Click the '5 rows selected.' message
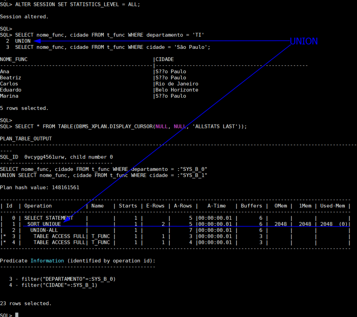Image resolution: width=357 pixels, height=317 pixels. [24, 108]
